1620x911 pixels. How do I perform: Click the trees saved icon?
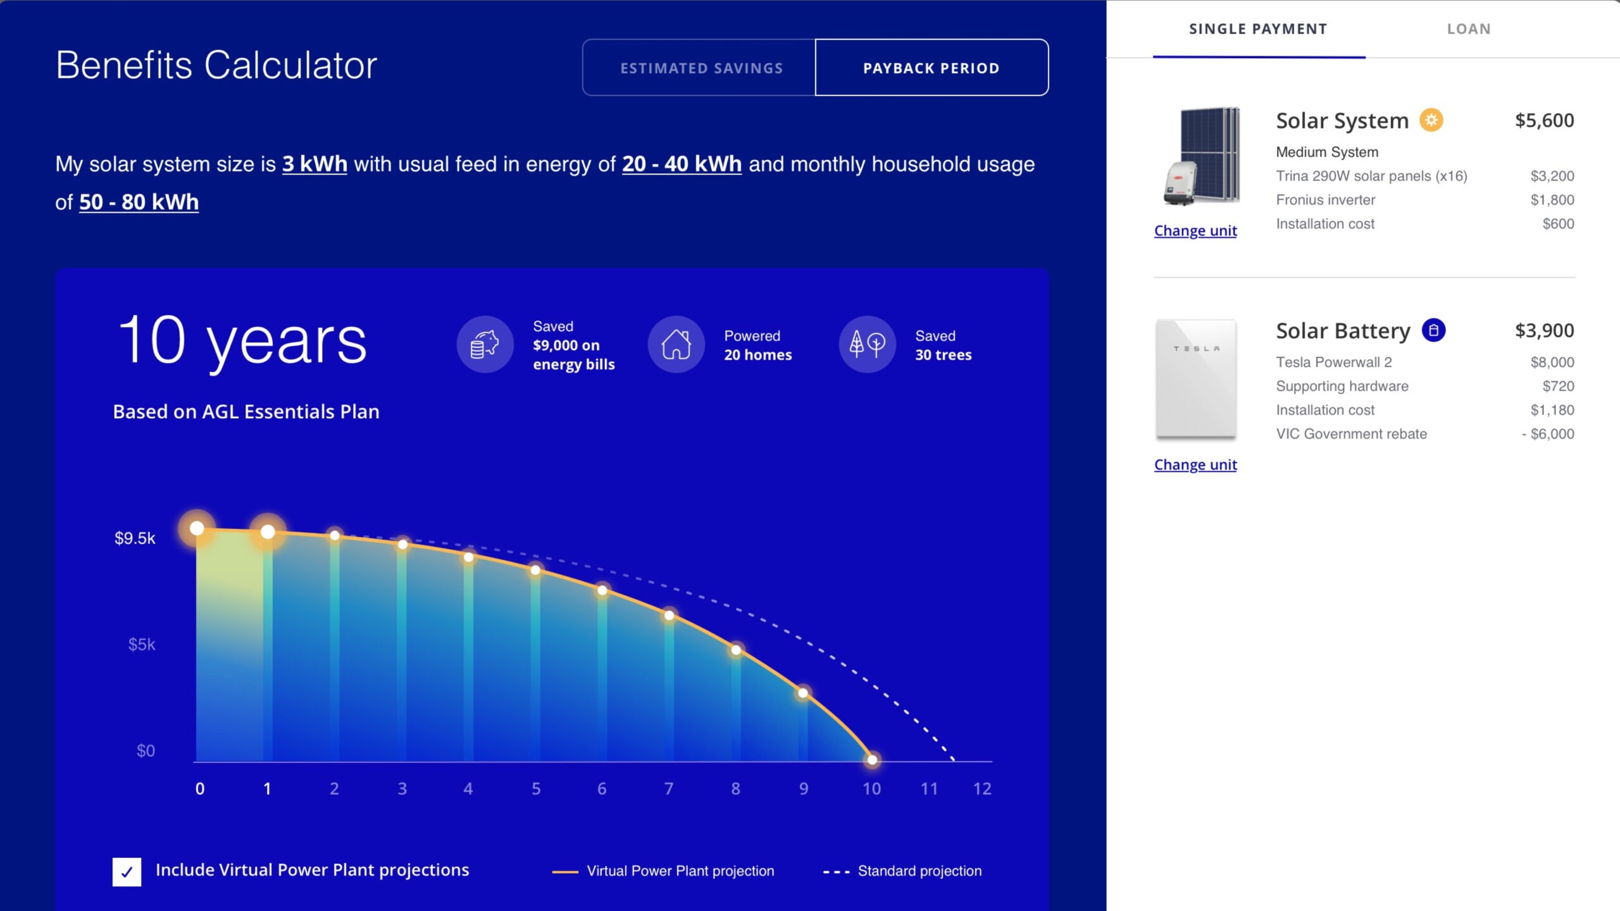tap(867, 344)
